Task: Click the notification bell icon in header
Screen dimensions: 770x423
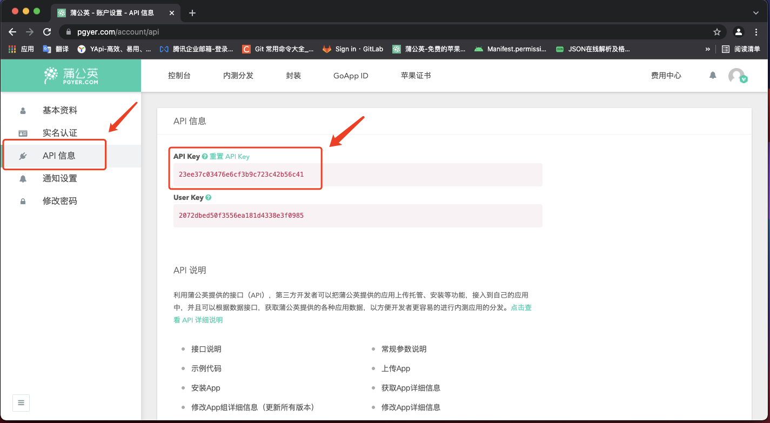Action: (x=713, y=76)
